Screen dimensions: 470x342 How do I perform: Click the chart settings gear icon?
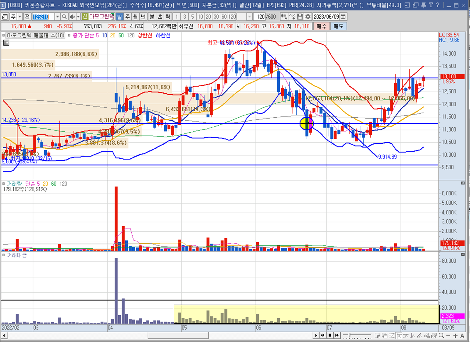click(308, 17)
